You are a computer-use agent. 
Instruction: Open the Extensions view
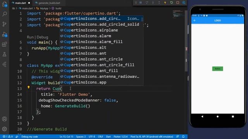pyautogui.click(x=4, y=44)
